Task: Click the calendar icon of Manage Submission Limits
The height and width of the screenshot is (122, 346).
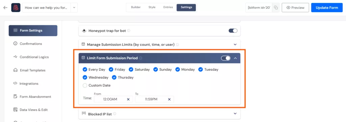Action: [x=83, y=44]
